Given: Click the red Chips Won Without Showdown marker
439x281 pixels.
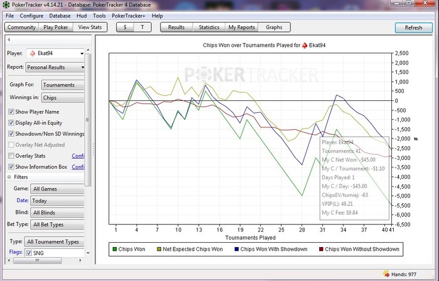Looking at the screenshot, I should pos(321,249).
